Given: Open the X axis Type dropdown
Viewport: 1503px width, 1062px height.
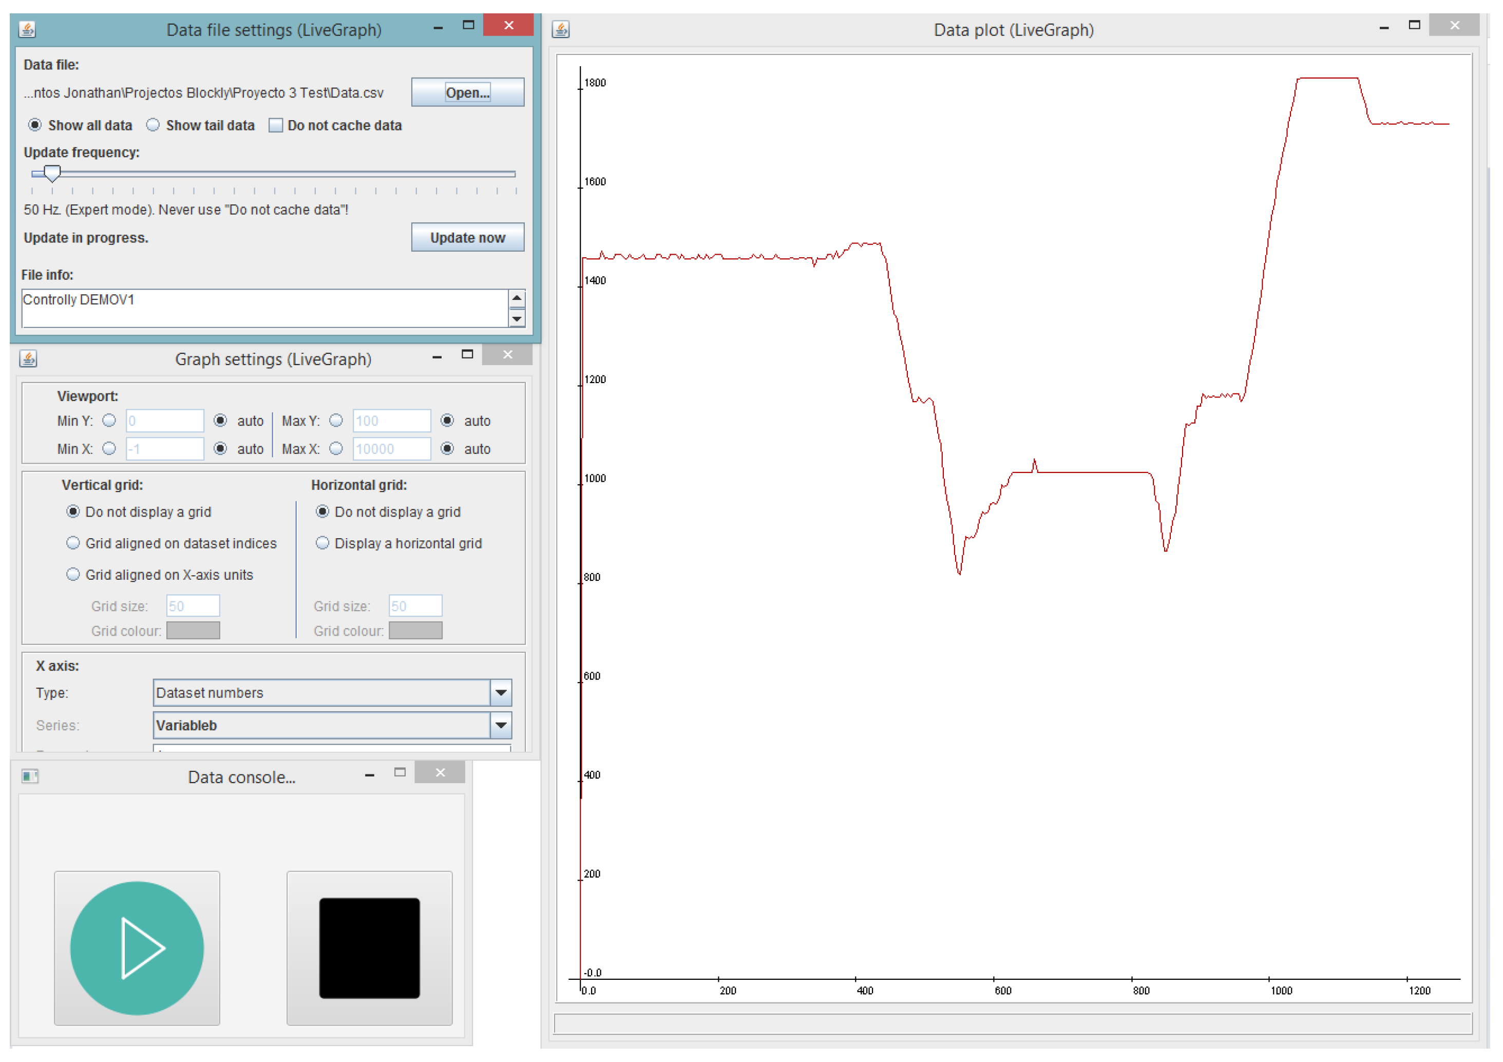Looking at the screenshot, I should coord(501,692).
